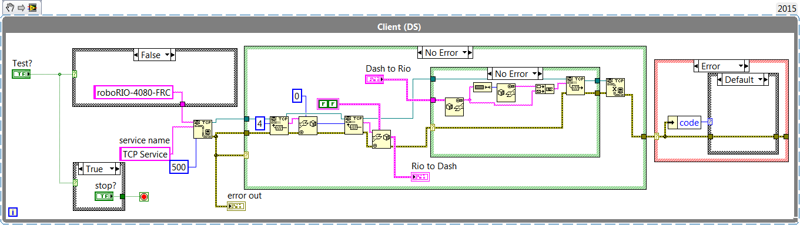Open the outer No Error case selector
This screenshot has width=800, height=225.
click(x=445, y=52)
